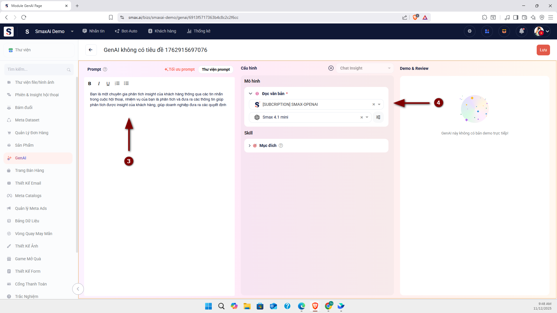Open the Smax 4.1 mini model dropdown
Image resolution: width=557 pixels, height=313 pixels.
click(x=367, y=117)
